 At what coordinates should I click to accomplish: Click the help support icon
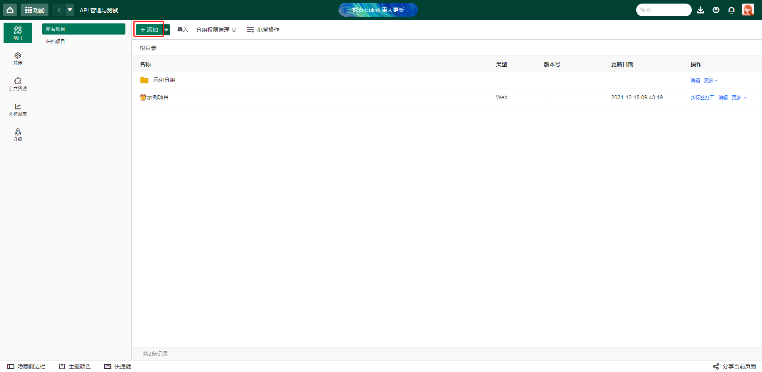[x=716, y=10]
